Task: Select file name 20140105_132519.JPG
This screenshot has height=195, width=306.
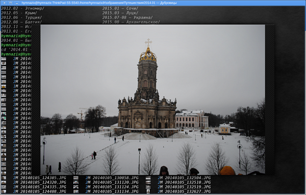Action: [x=188, y=187]
